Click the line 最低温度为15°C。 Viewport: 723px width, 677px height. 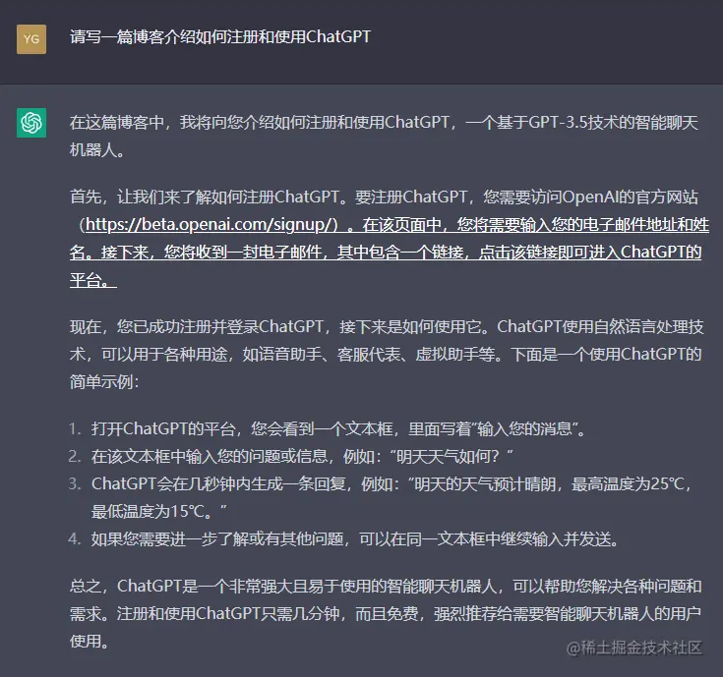pyautogui.click(x=159, y=511)
